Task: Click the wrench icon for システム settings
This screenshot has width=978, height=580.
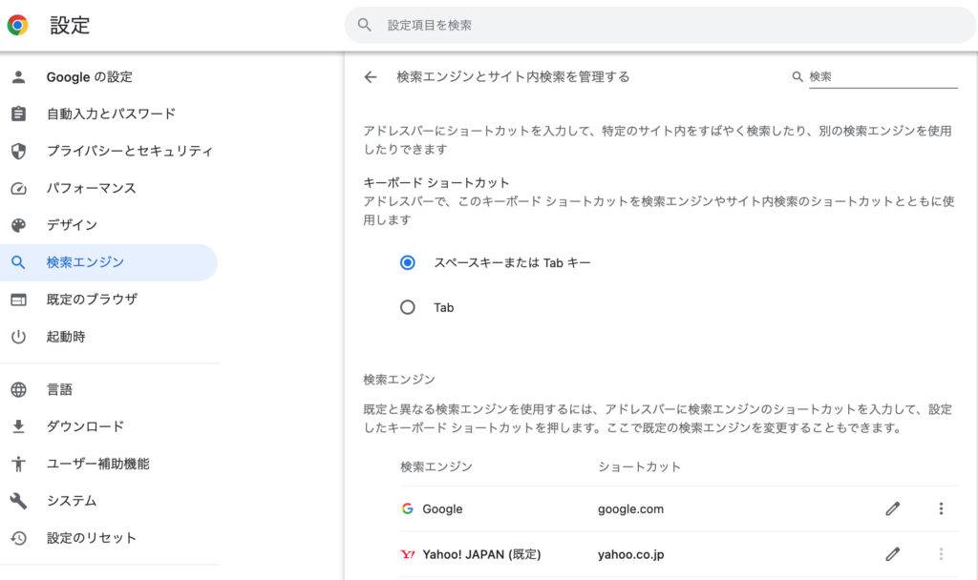Action: [x=20, y=501]
